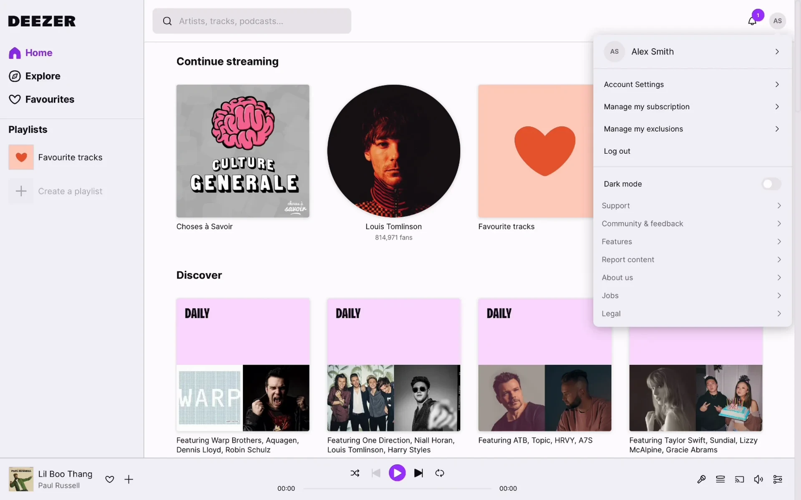Toggle repeat mode

[440, 473]
